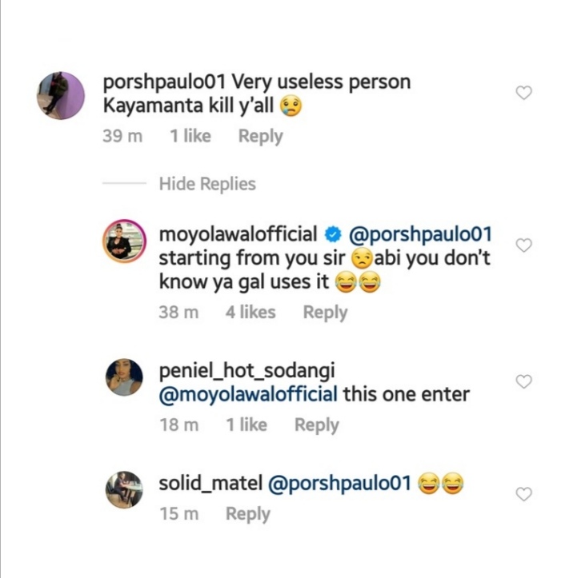Like peniel_hot_sodangi's reply via heart icon
The image size is (565, 578).
(x=523, y=382)
